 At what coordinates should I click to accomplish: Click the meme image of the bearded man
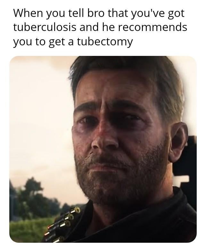point(103,149)
